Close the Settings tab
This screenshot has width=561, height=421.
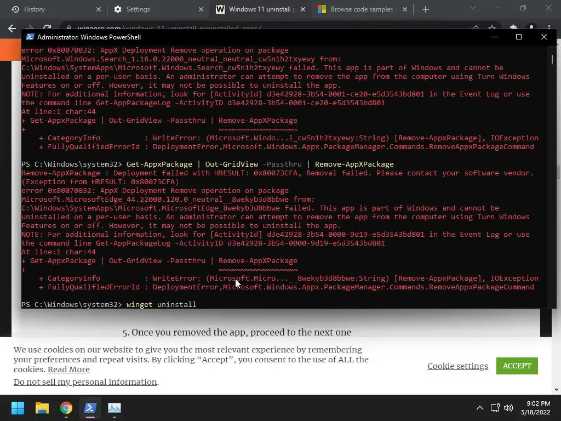click(201, 9)
